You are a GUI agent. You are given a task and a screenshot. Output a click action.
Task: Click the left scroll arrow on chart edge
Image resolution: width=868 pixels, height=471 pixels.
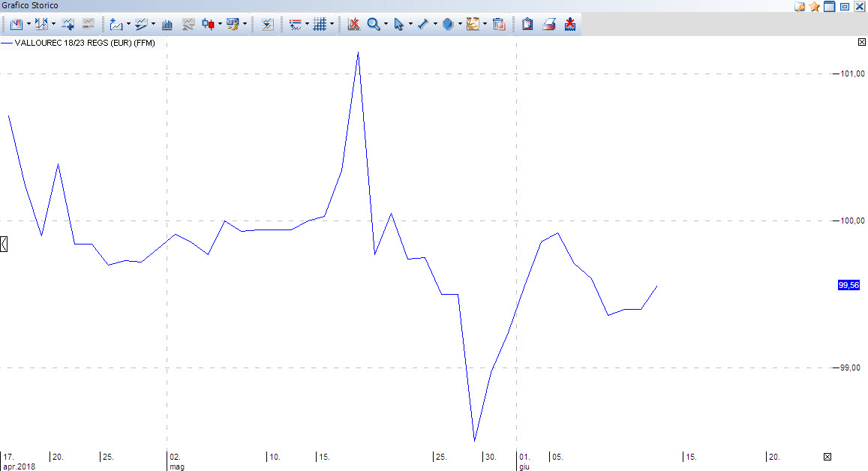pos(4,244)
